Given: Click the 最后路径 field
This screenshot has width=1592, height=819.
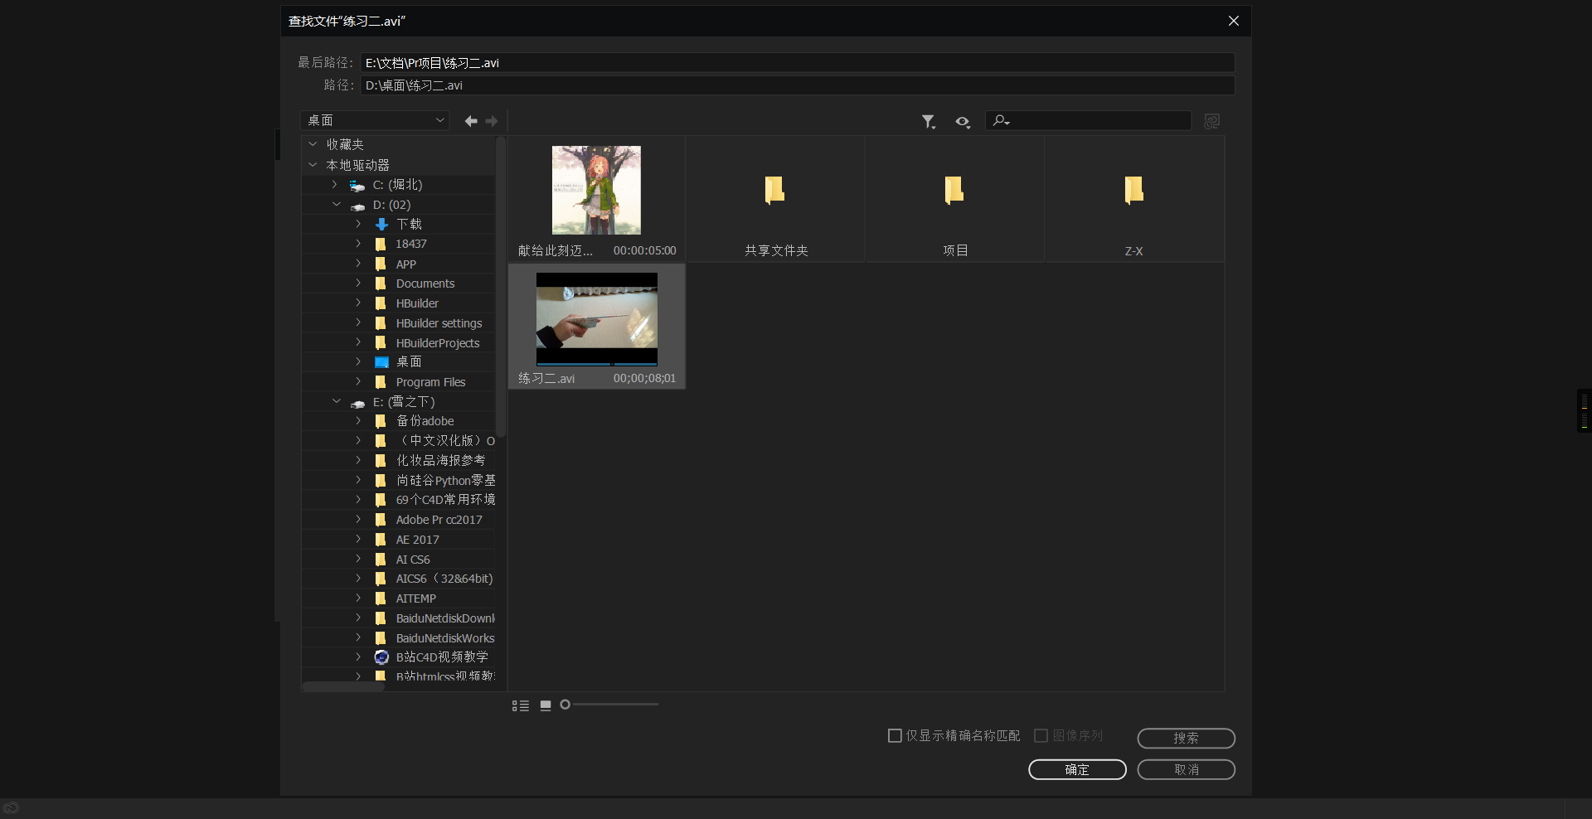Looking at the screenshot, I should 798,63.
